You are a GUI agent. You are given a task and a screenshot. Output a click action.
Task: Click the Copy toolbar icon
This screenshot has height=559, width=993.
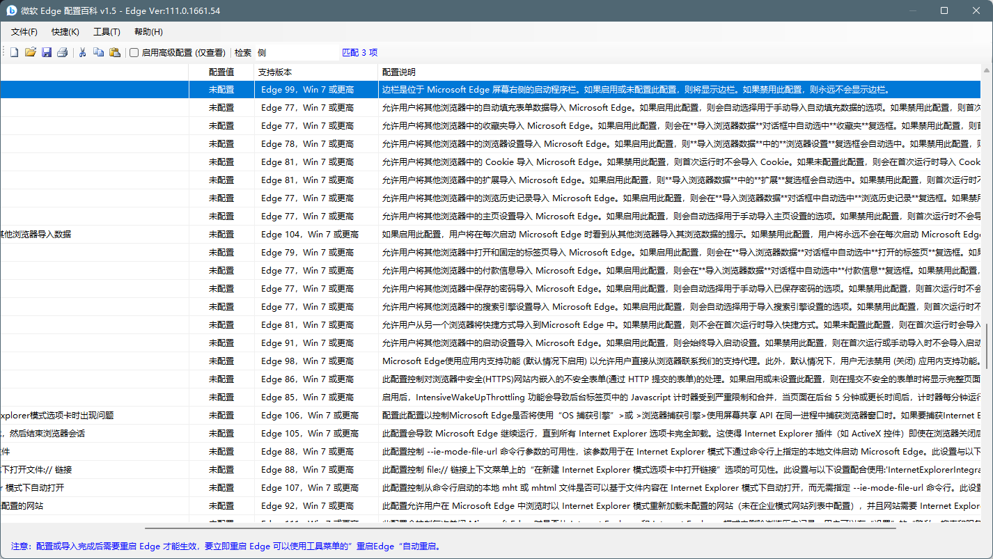click(99, 52)
